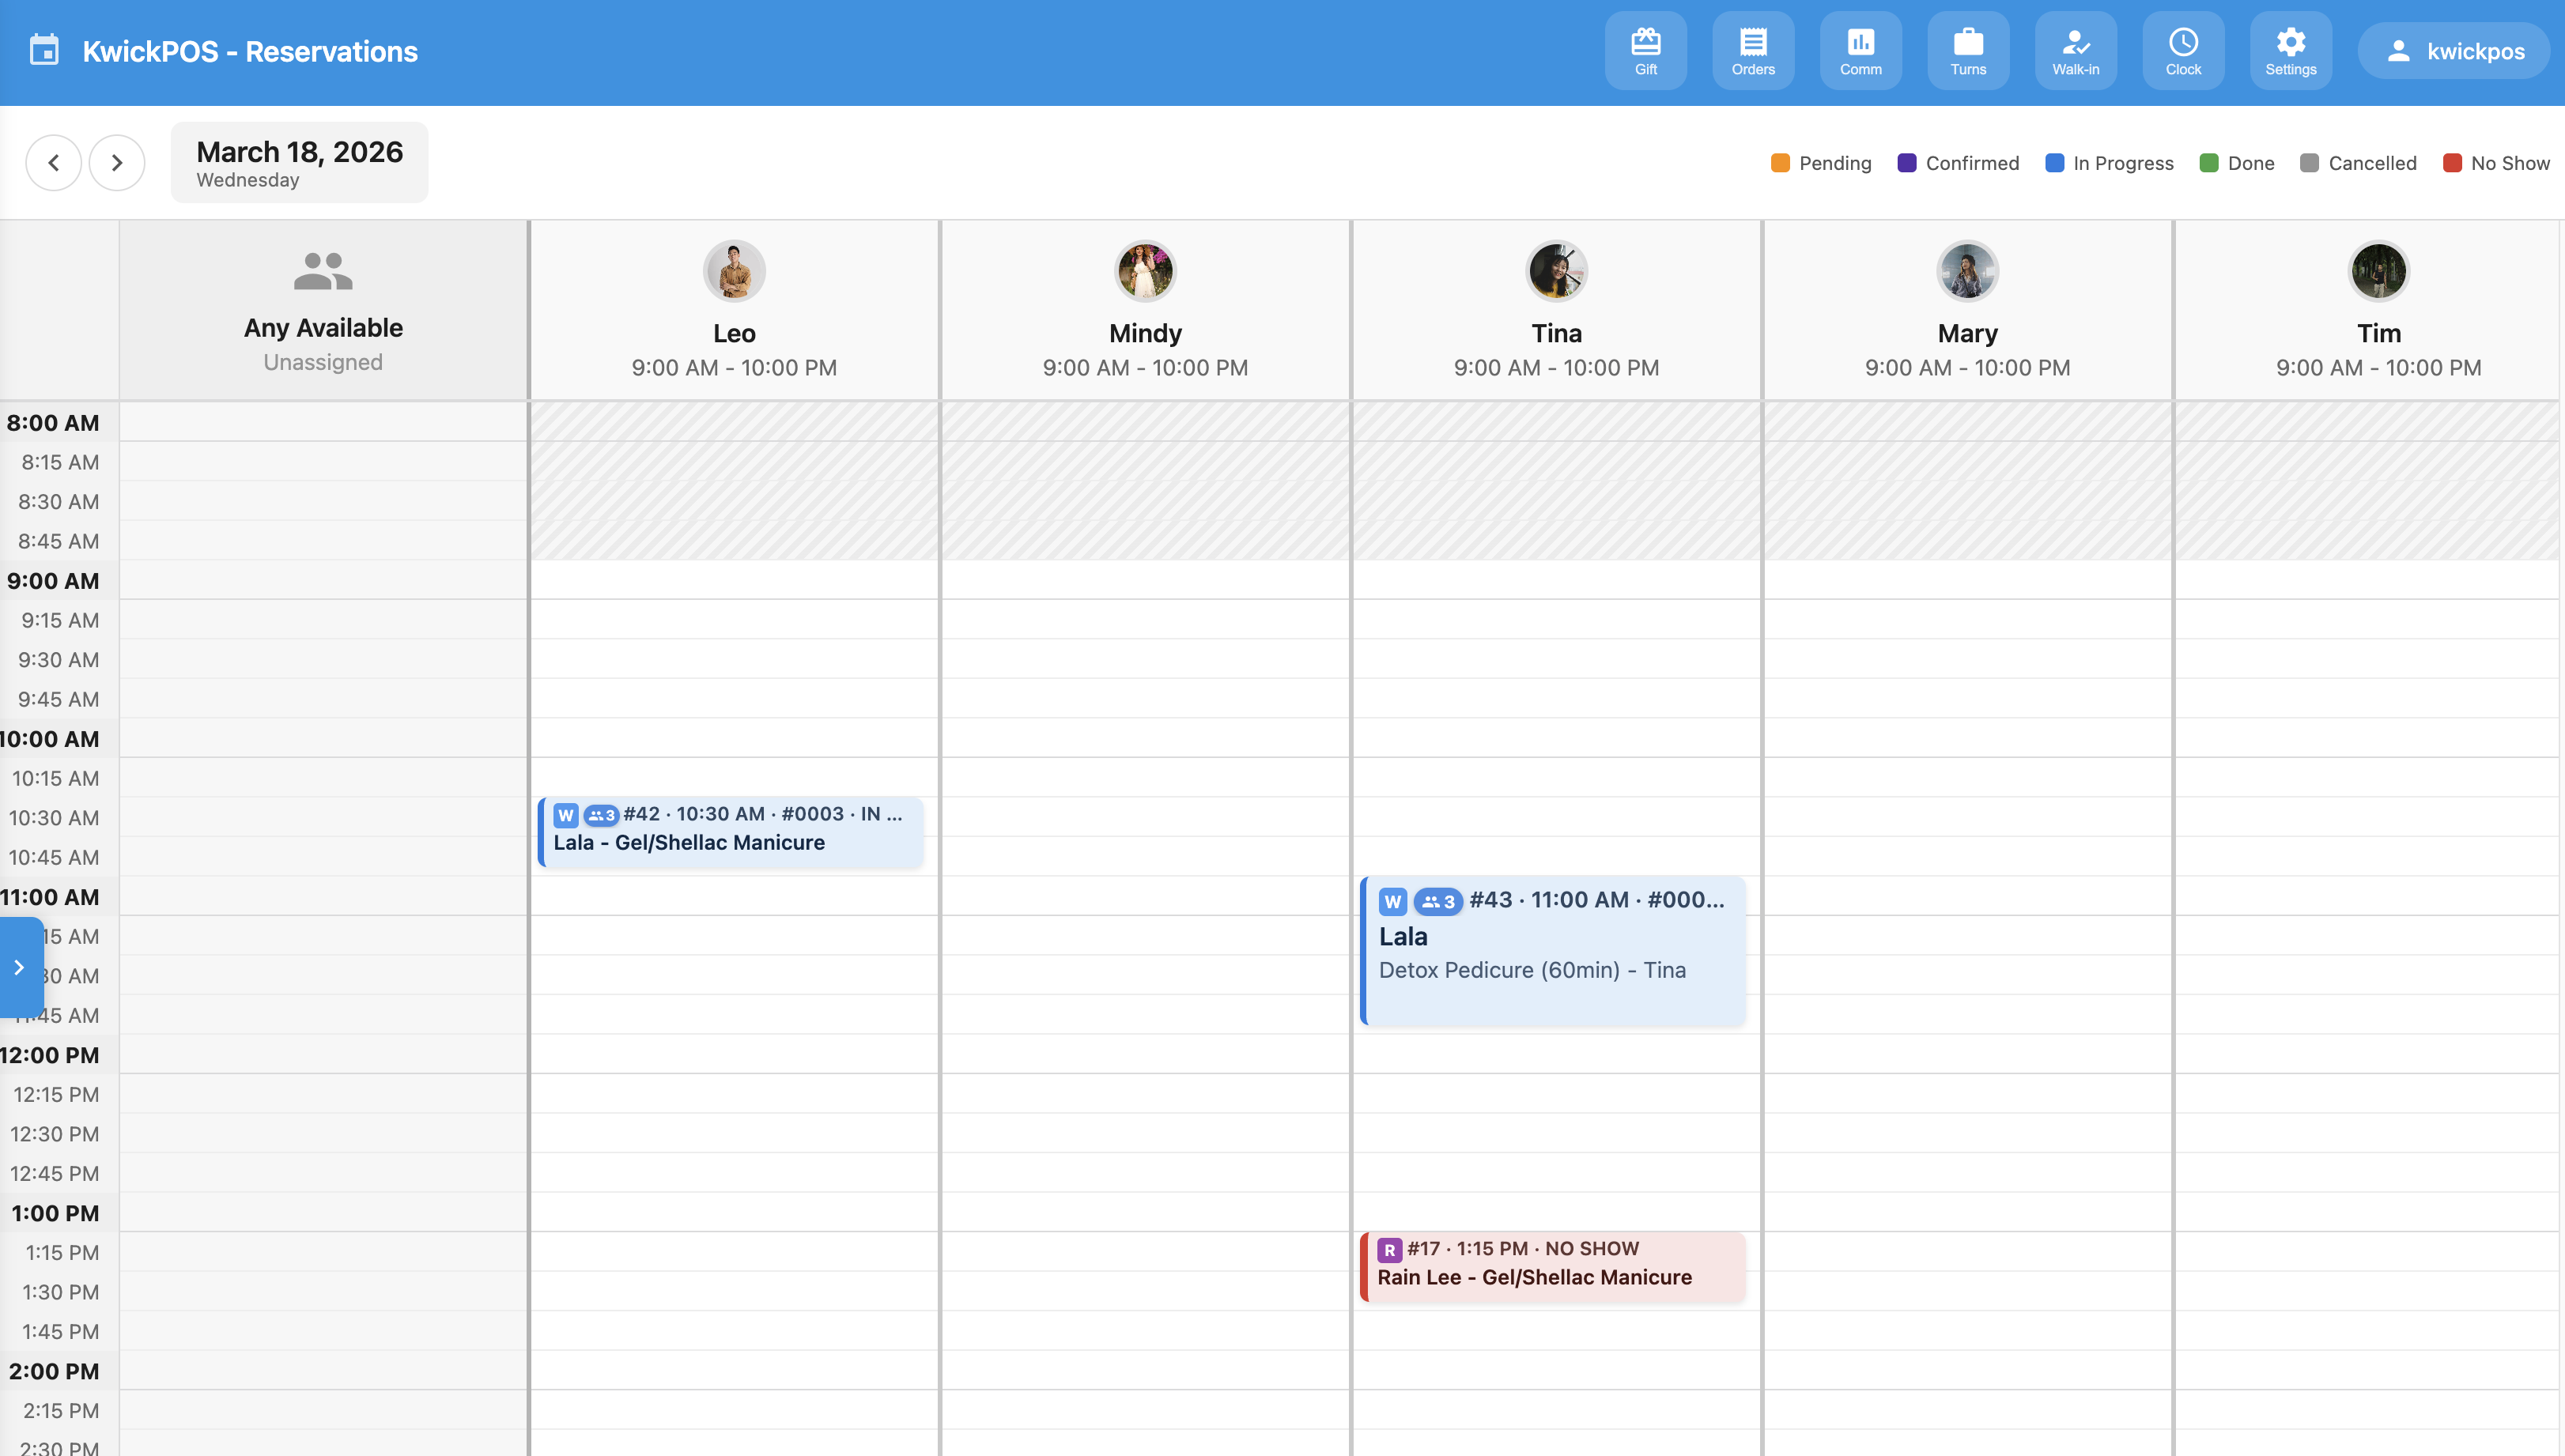This screenshot has width=2565, height=1456.
Task: Click Tina's profile photo thumbnail
Action: coord(1556,271)
